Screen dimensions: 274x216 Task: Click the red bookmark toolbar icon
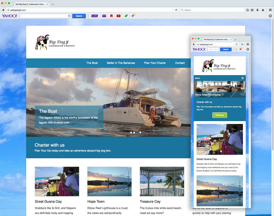click(111, 16)
